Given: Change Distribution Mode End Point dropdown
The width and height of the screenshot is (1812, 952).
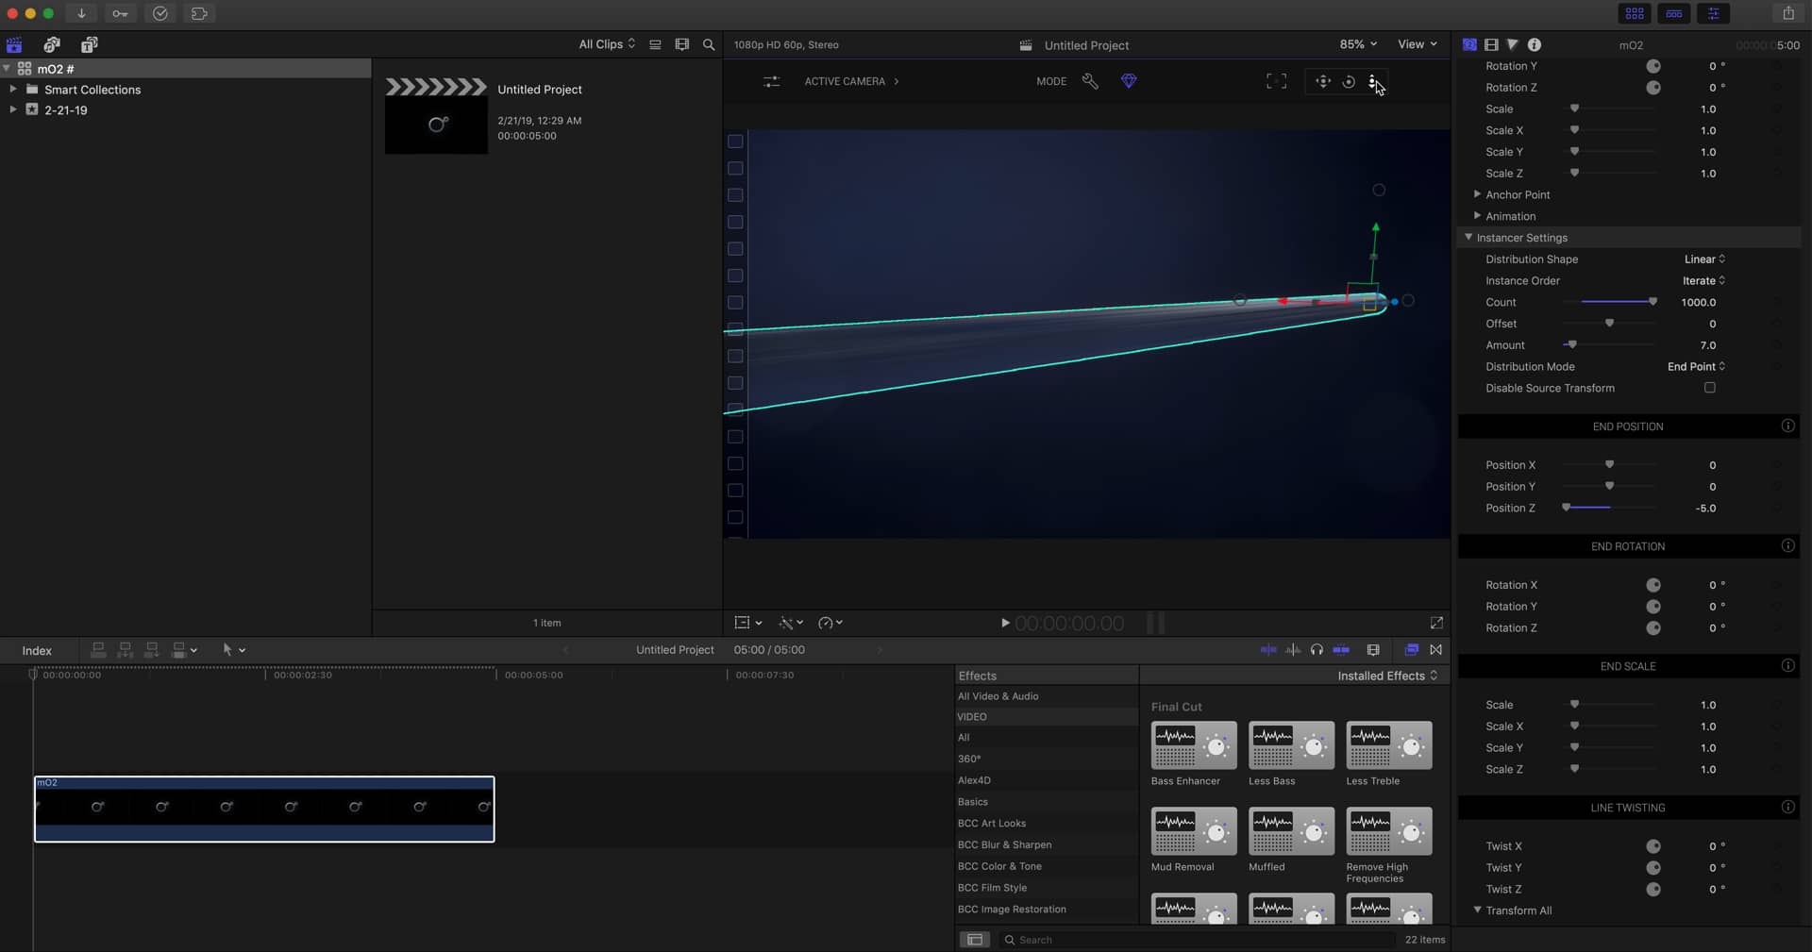Looking at the screenshot, I should [x=1696, y=367].
